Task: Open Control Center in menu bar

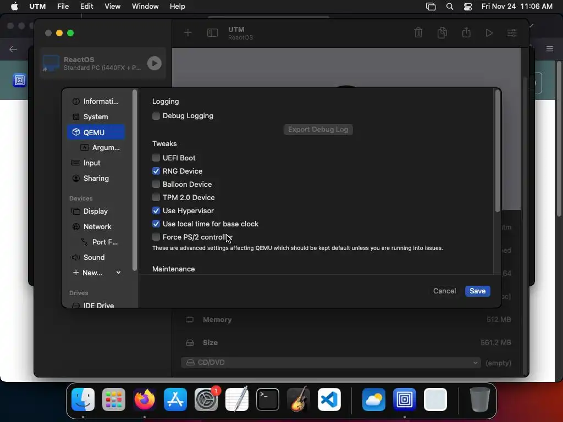Action: click(x=468, y=7)
